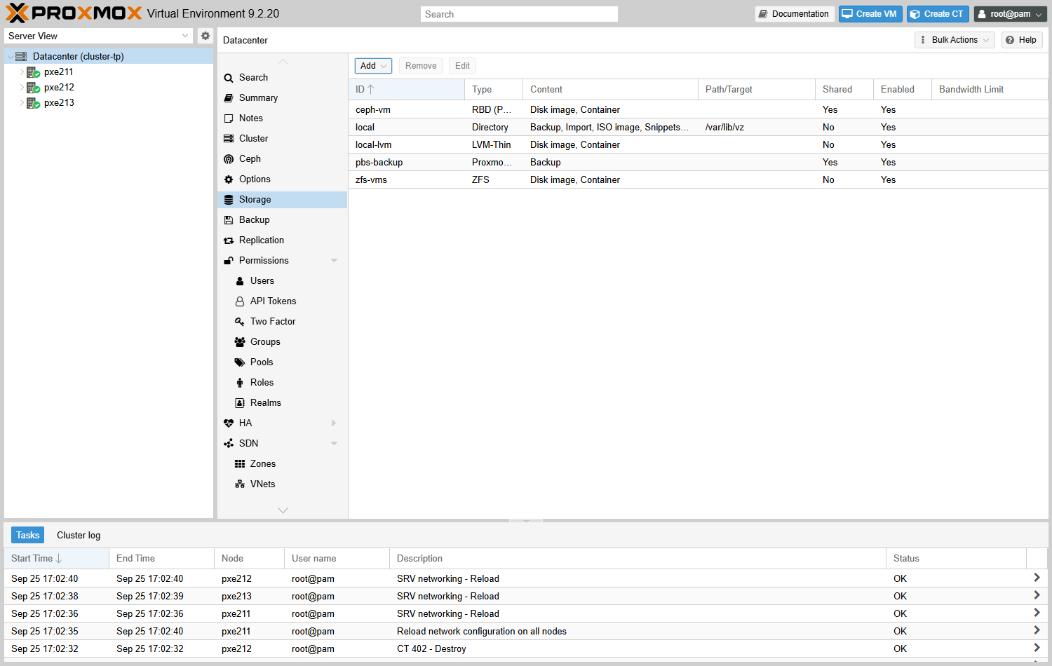Click the HA heartbeat icon
1052x666 pixels.
[229, 423]
